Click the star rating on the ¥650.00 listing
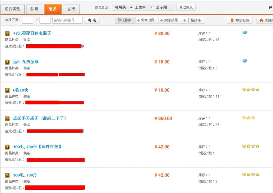 tap(248, 118)
